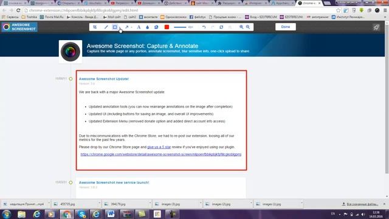Open the антитренинг bookmark
The width and height of the screenshot is (389, 219).
tap(317, 17)
